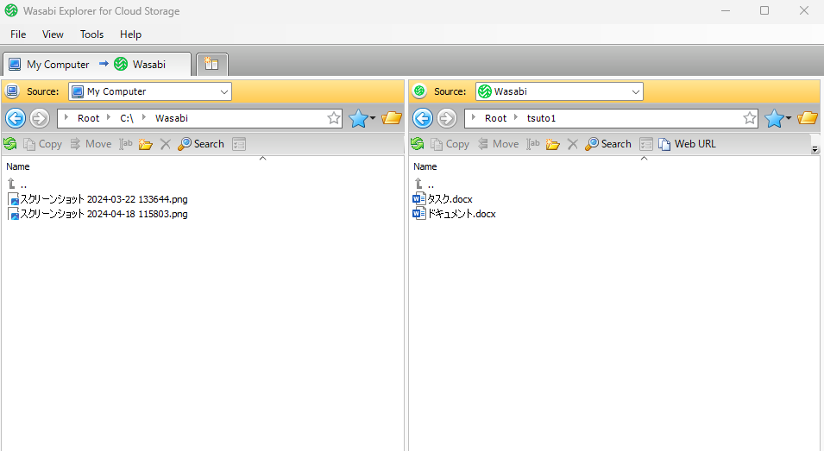
Task: Open right Source dropdown Wasabi
Action: coord(559,91)
